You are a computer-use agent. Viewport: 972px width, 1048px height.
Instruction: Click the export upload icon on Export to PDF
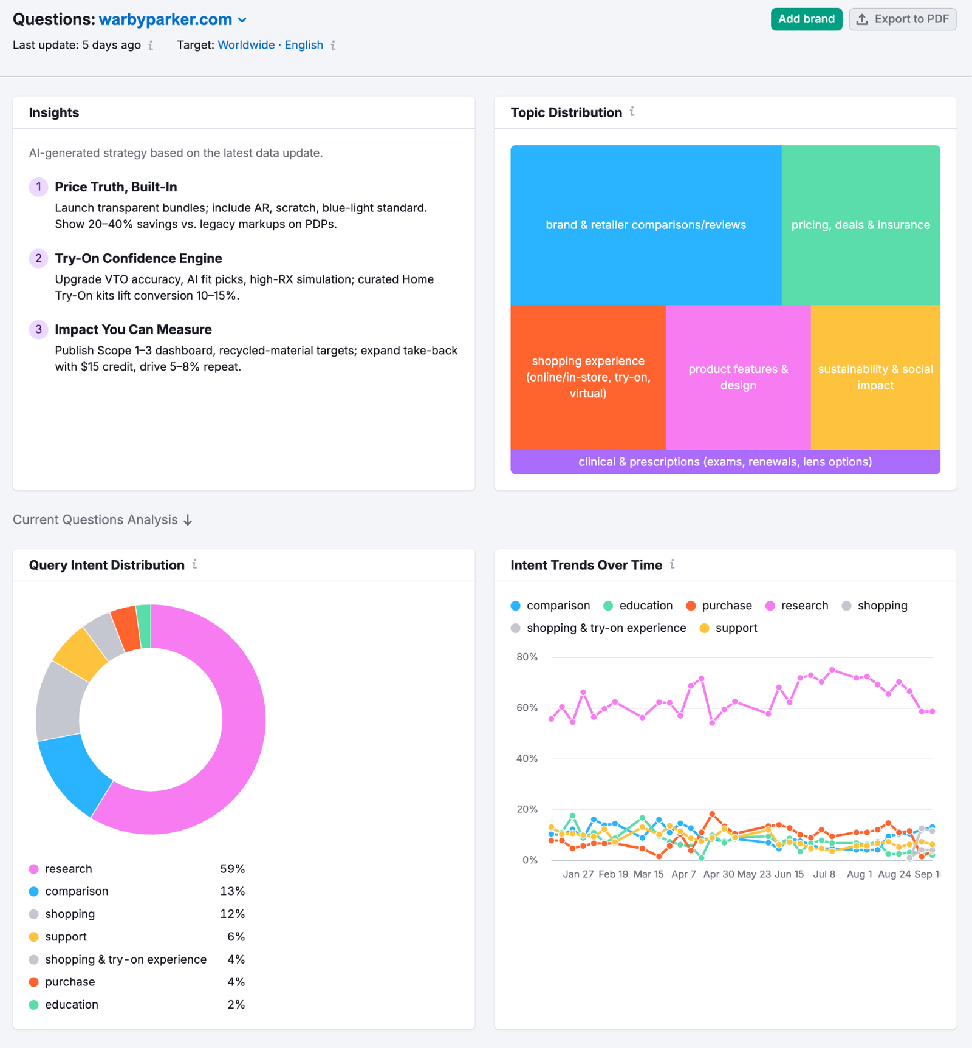pos(862,19)
